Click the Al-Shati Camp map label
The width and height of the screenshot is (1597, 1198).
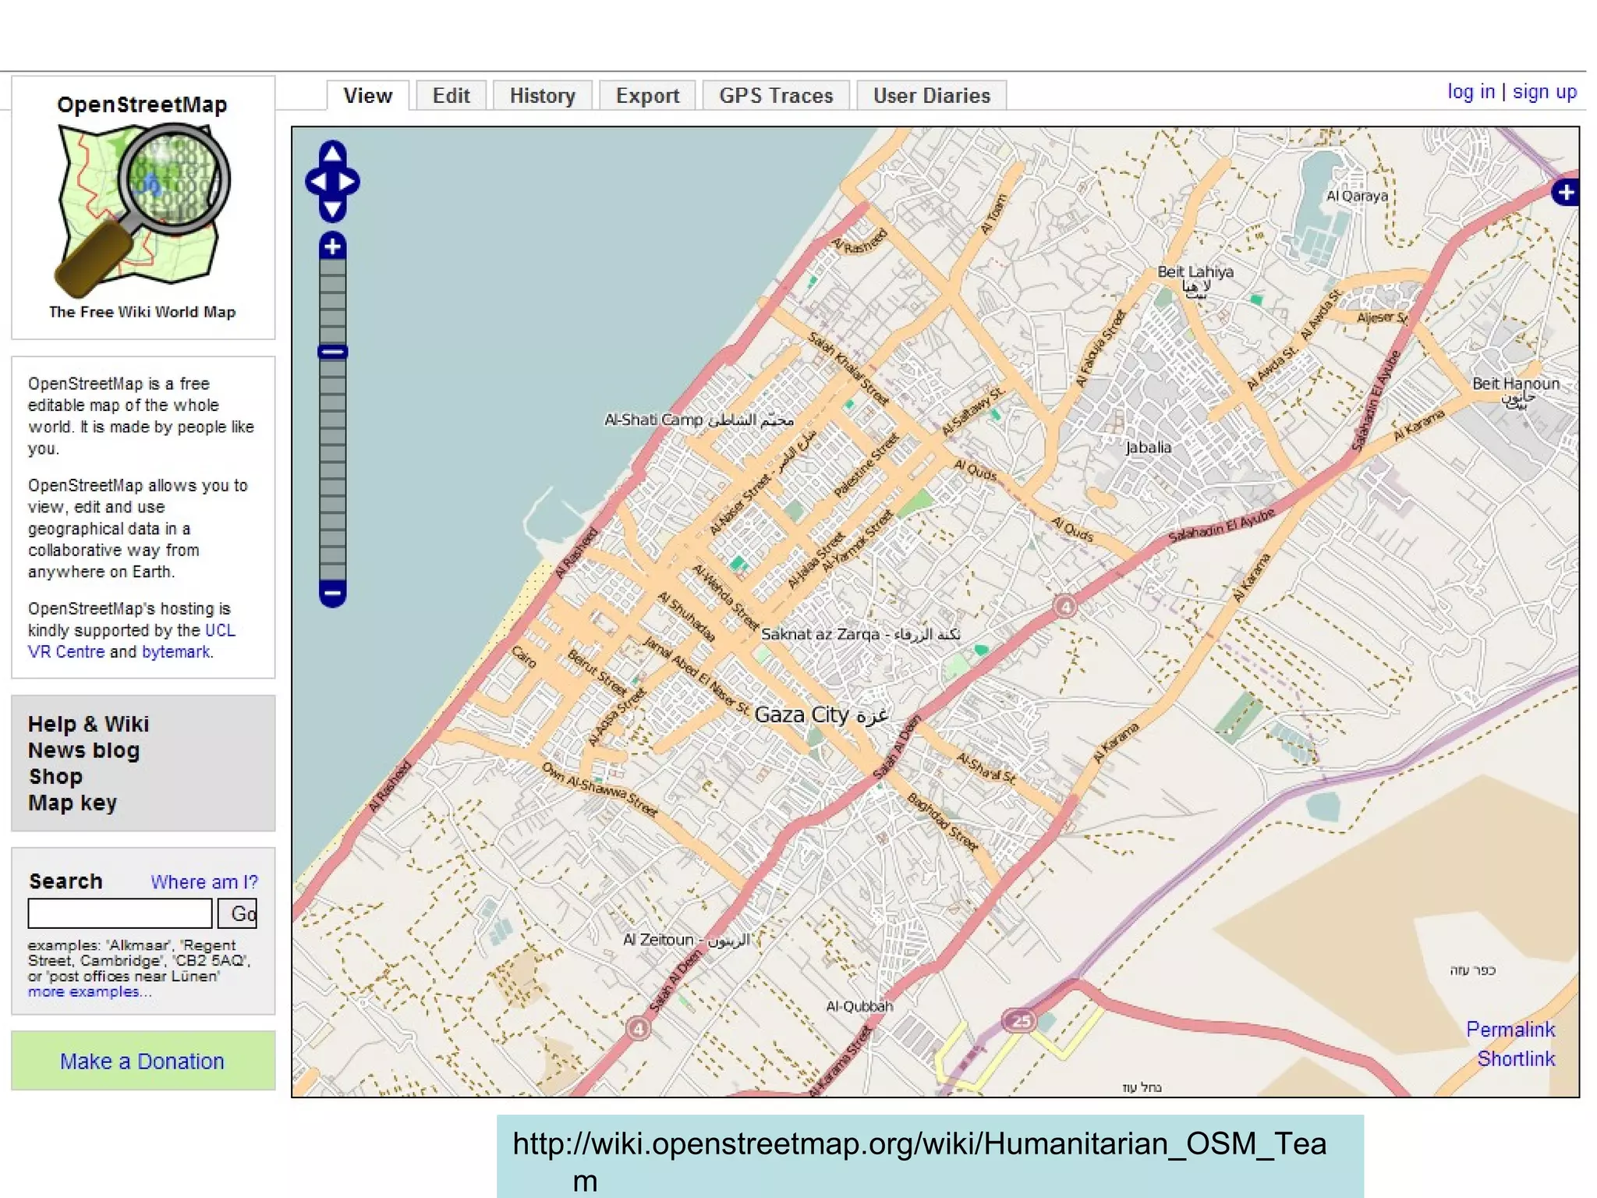coord(699,420)
